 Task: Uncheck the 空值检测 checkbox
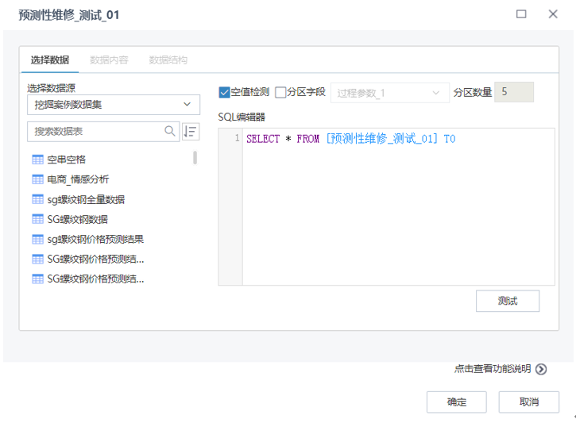point(224,92)
